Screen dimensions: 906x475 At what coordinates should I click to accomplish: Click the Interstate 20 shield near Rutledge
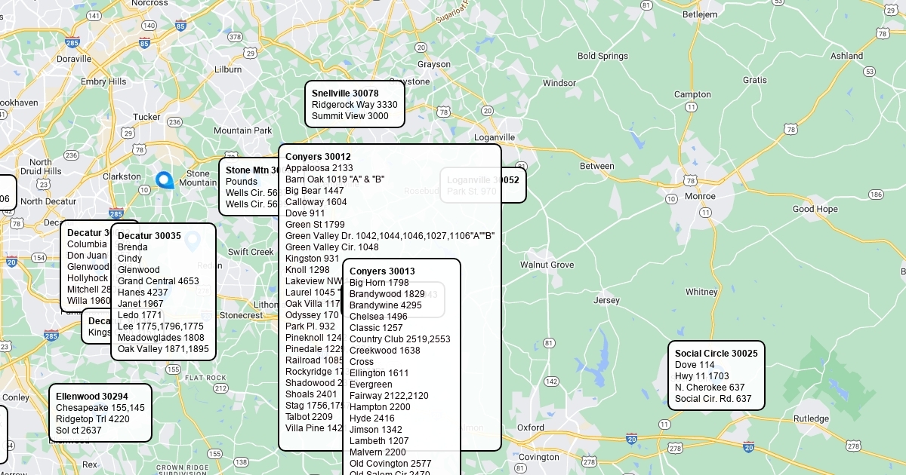click(748, 446)
